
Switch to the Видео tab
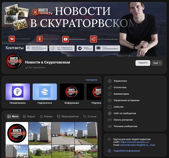click(29, 117)
